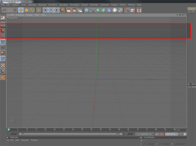Toggle the Z axis lock
196x146 pixels.
pyautogui.click(x=57, y=10)
